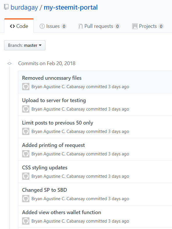Click the Pull requests merge icon

(81, 26)
